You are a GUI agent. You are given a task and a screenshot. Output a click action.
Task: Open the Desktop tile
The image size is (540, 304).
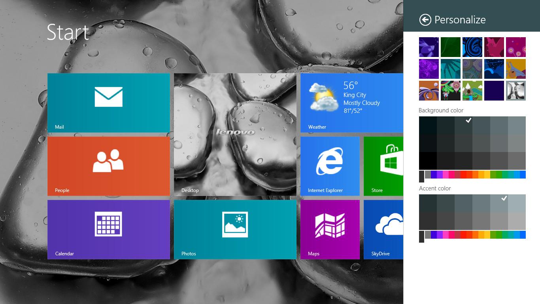coord(235,135)
